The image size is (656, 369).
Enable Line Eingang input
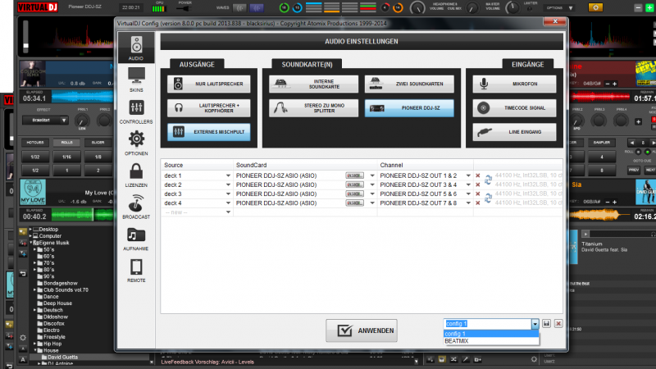tap(515, 132)
